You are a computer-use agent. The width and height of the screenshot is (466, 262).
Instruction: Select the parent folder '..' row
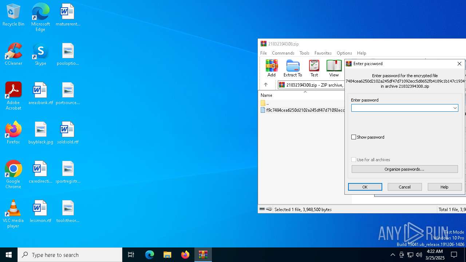click(302, 103)
